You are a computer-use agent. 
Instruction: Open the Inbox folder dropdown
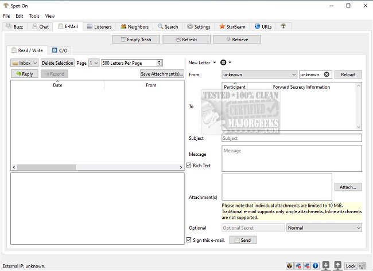[25, 63]
